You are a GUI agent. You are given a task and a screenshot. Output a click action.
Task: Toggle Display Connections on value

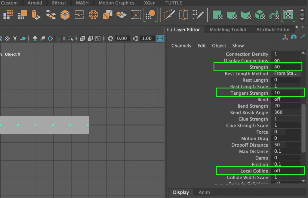pyautogui.click(x=286, y=60)
